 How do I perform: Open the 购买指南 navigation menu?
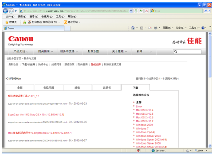[x=46, y=51]
